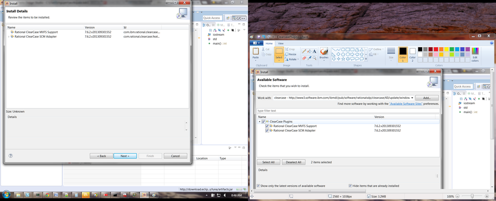Screen dimensions: 496x201
Task: Click the C/C++ perspective tab in Eclipse
Action: pos(239,18)
